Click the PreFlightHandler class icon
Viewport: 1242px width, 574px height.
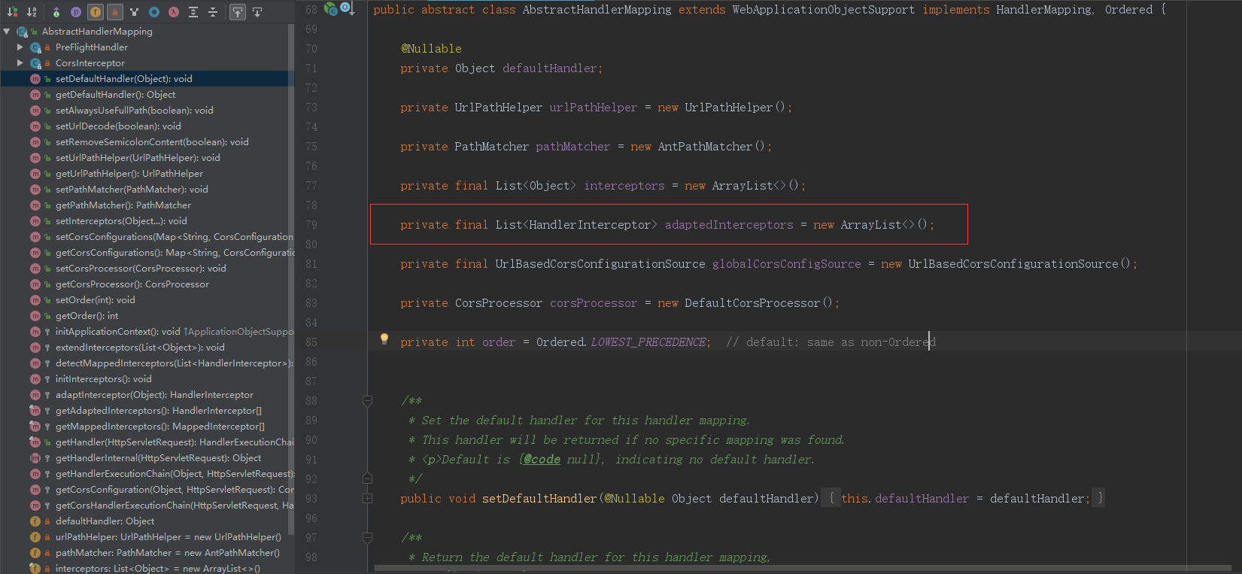point(35,47)
